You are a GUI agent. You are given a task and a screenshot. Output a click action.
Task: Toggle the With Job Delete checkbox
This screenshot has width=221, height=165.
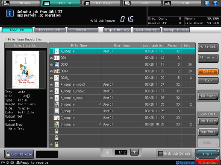click(x=161, y=154)
